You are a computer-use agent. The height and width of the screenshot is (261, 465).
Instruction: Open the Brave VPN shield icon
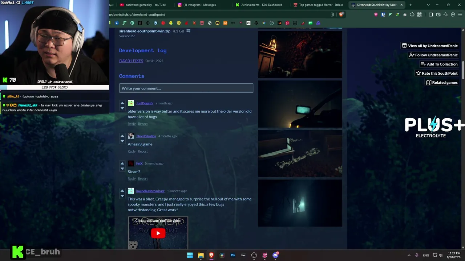pyautogui.click(x=453, y=14)
